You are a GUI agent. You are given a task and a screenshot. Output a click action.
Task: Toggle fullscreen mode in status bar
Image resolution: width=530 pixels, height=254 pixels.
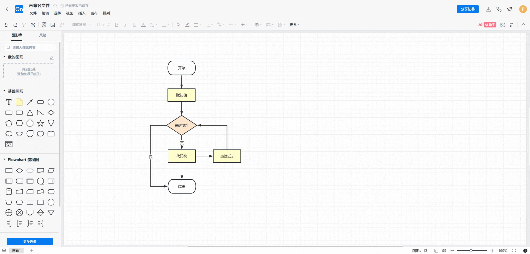(514, 251)
